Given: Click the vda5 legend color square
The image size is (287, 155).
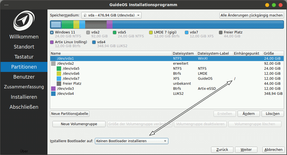Looking at the screenshot, I should tap(114, 32).
